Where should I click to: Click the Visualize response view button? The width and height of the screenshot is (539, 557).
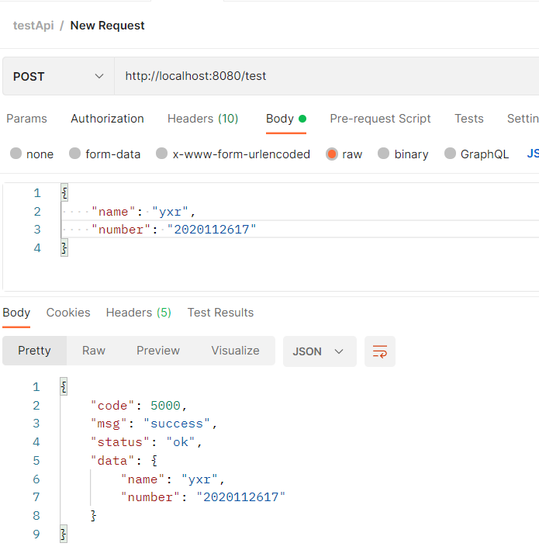click(235, 351)
